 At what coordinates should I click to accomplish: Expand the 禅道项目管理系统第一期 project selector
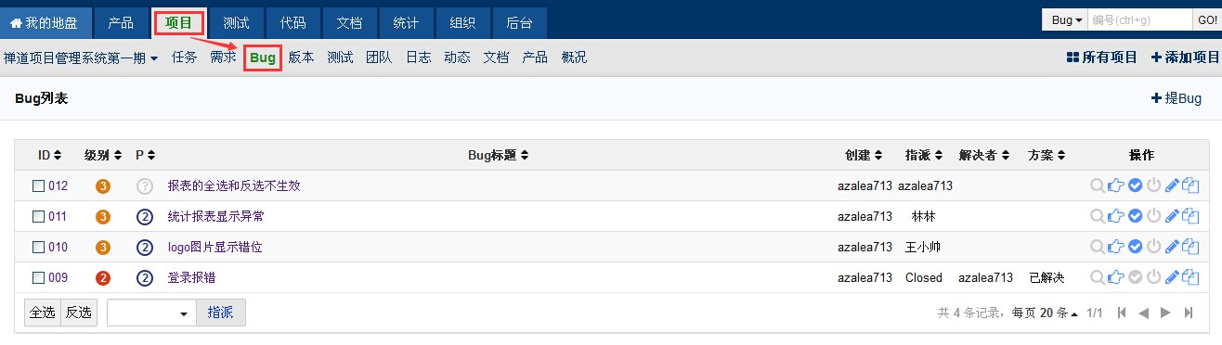[x=81, y=57]
